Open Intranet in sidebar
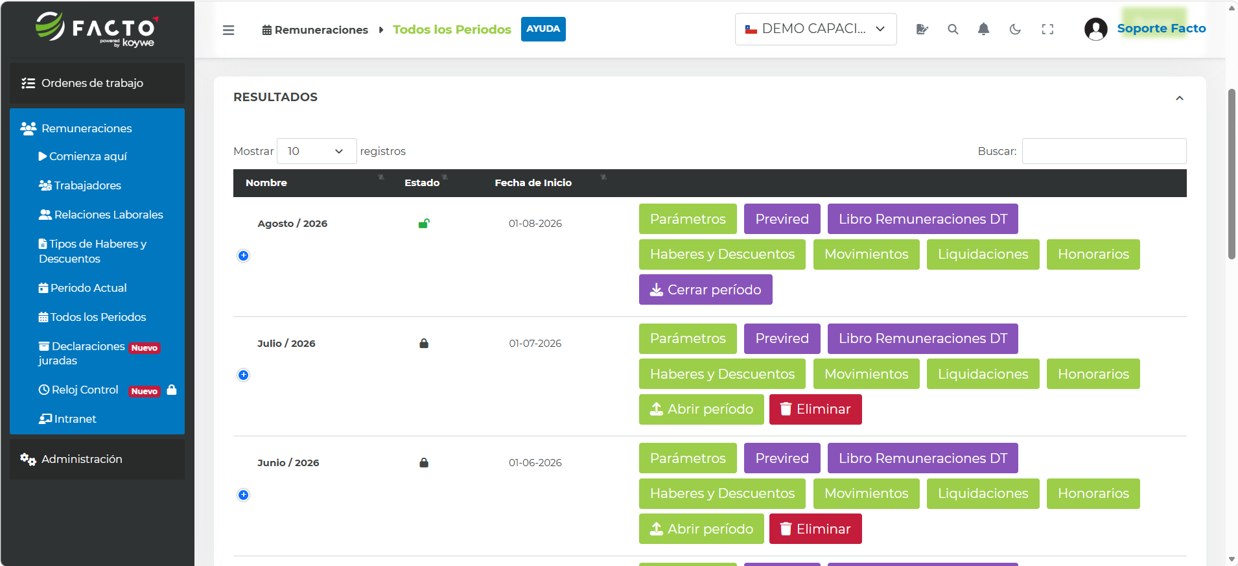This screenshot has width=1238, height=566. 67,419
